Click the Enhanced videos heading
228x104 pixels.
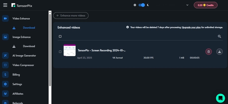(69, 27)
